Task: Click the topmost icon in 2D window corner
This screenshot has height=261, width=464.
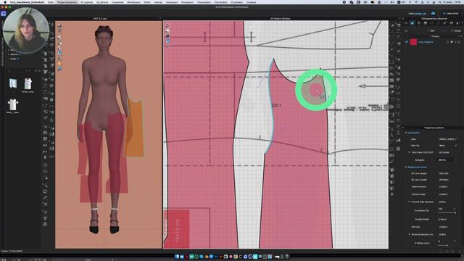Action: tap(167, 25)
